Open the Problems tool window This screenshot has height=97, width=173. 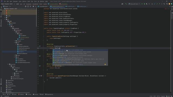(x=21, y=94)
